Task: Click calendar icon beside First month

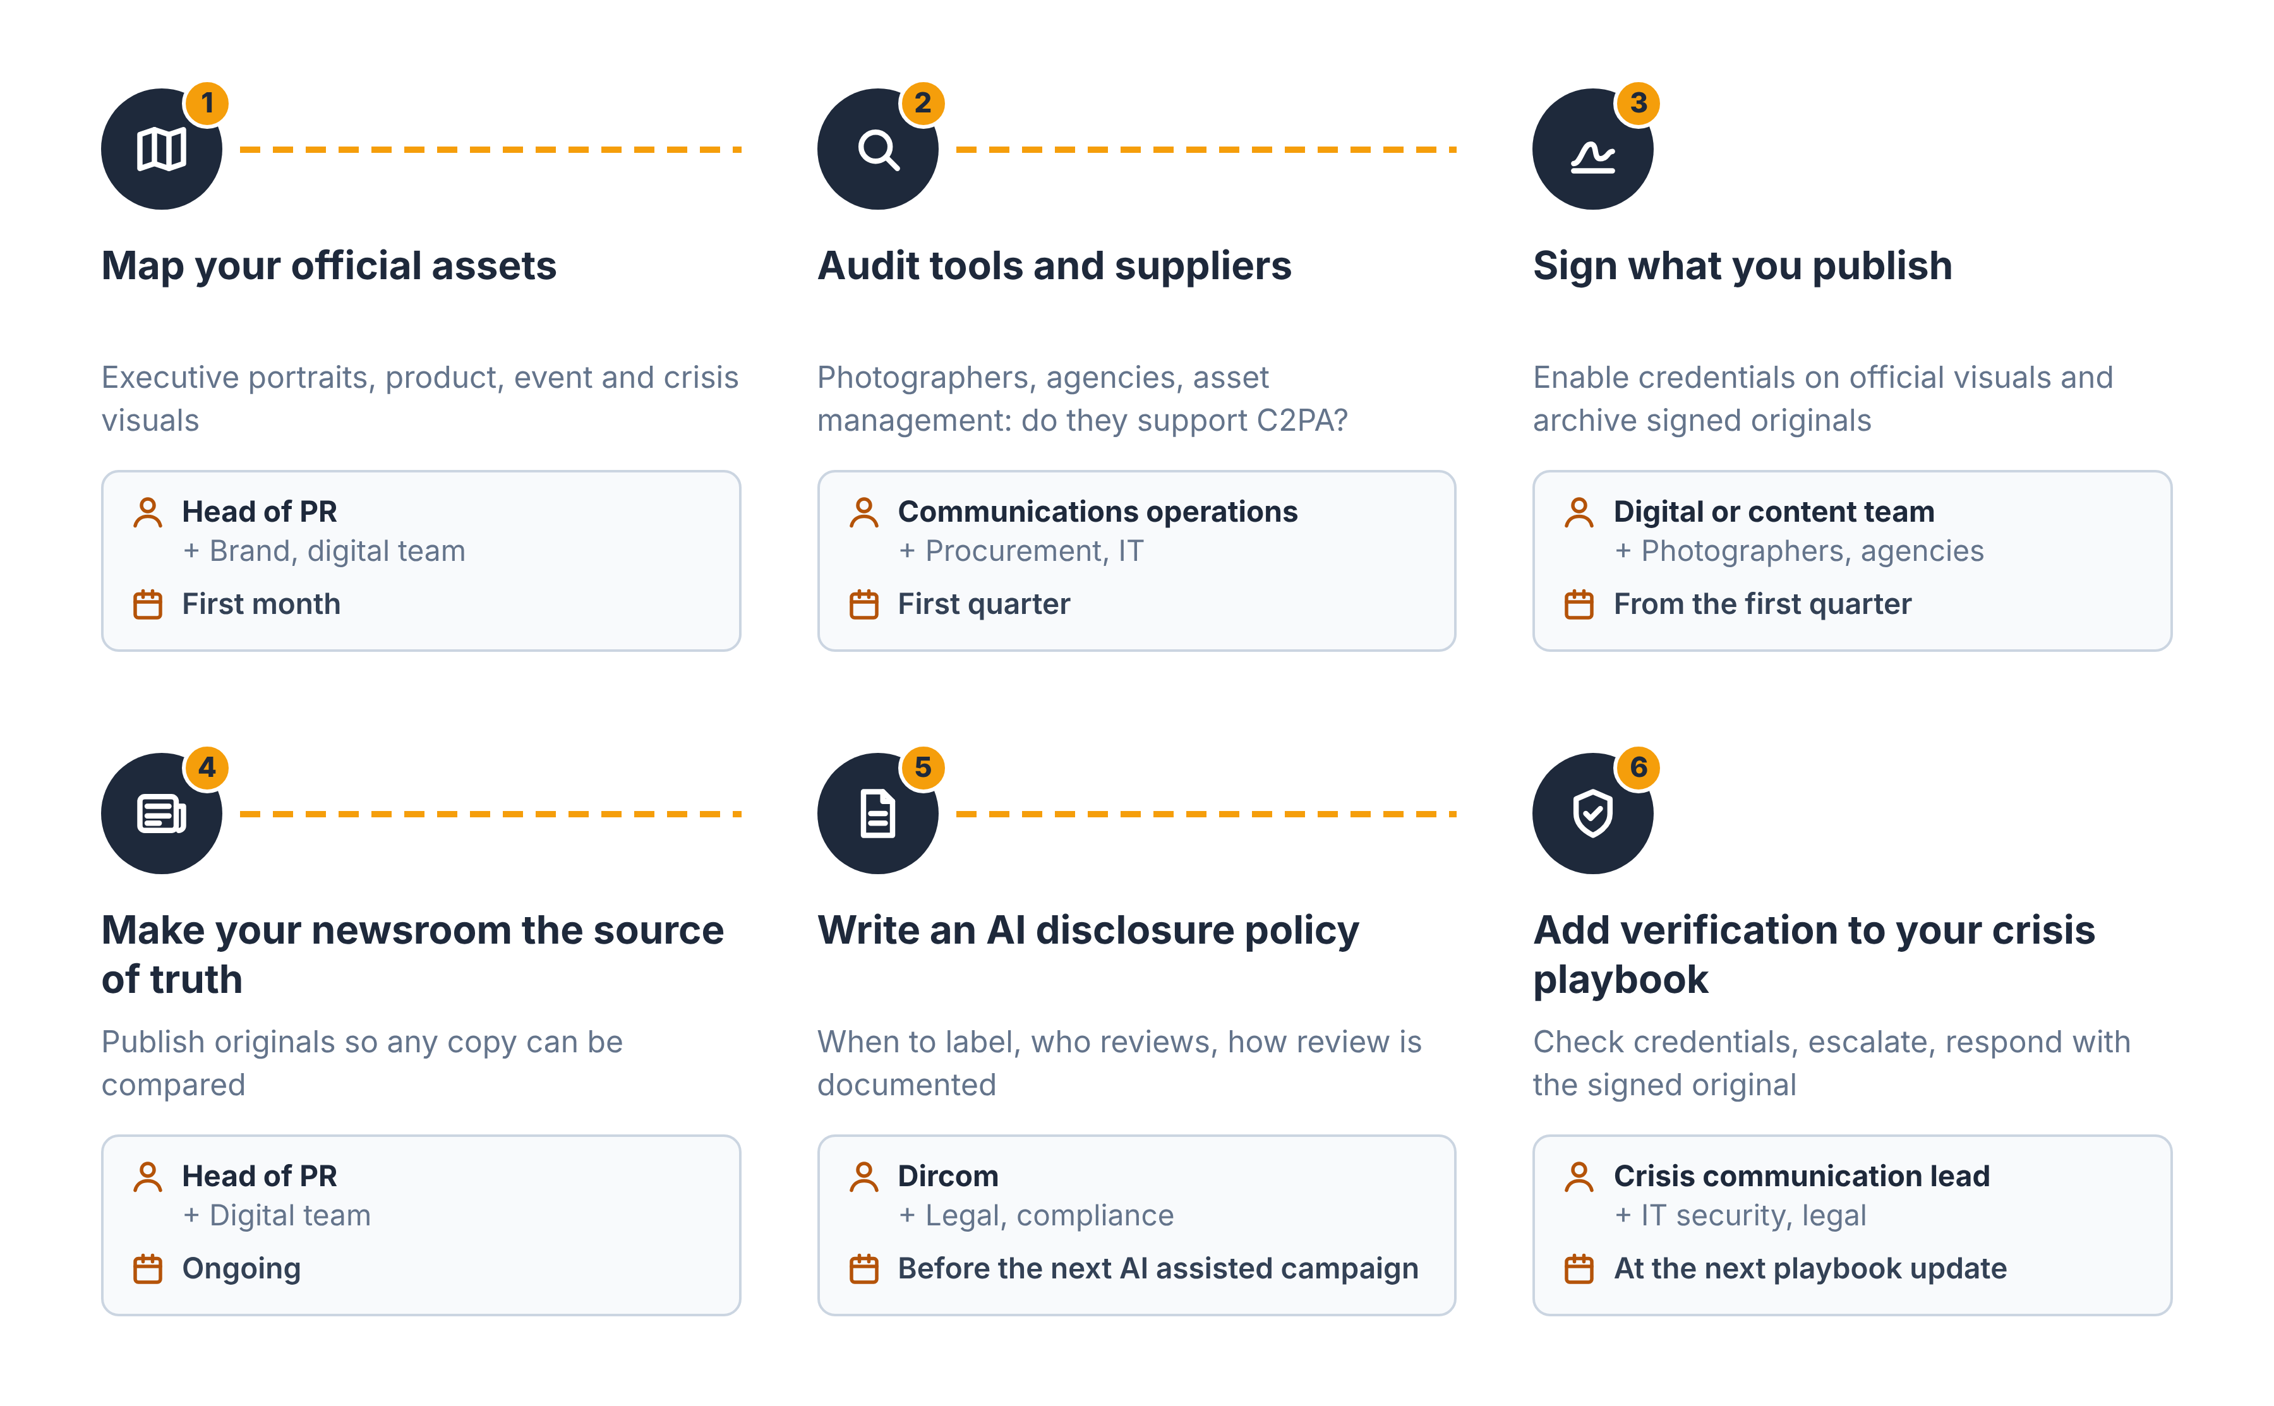Action: pyautogui.click(x=148, y=604)
